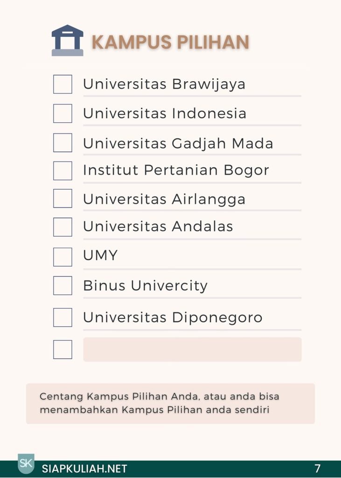Select the Universitas Diponegoro checkbox
Image resolution: width=341 pixels, height=478 pixels.
(x=63, y=317)
